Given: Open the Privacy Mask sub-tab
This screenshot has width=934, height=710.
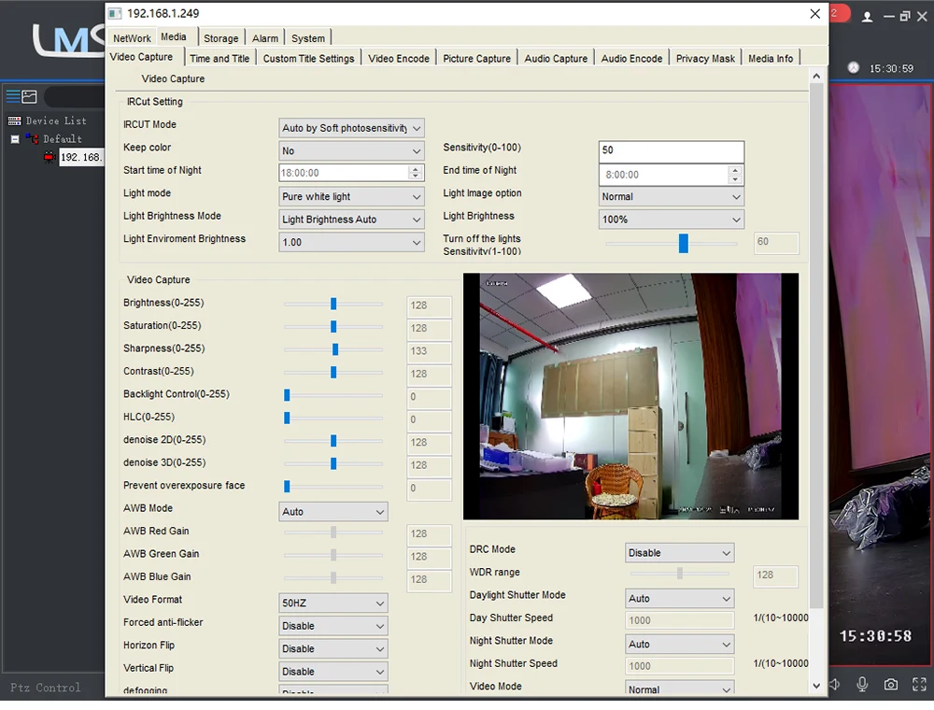Looking at the screenshot, I should point(705,58).
